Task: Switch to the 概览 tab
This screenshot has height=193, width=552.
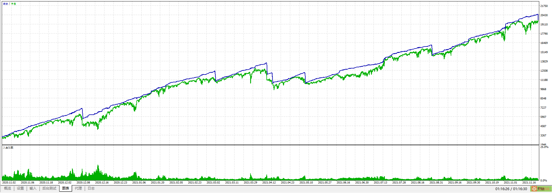Action: (x=8, y=188)
